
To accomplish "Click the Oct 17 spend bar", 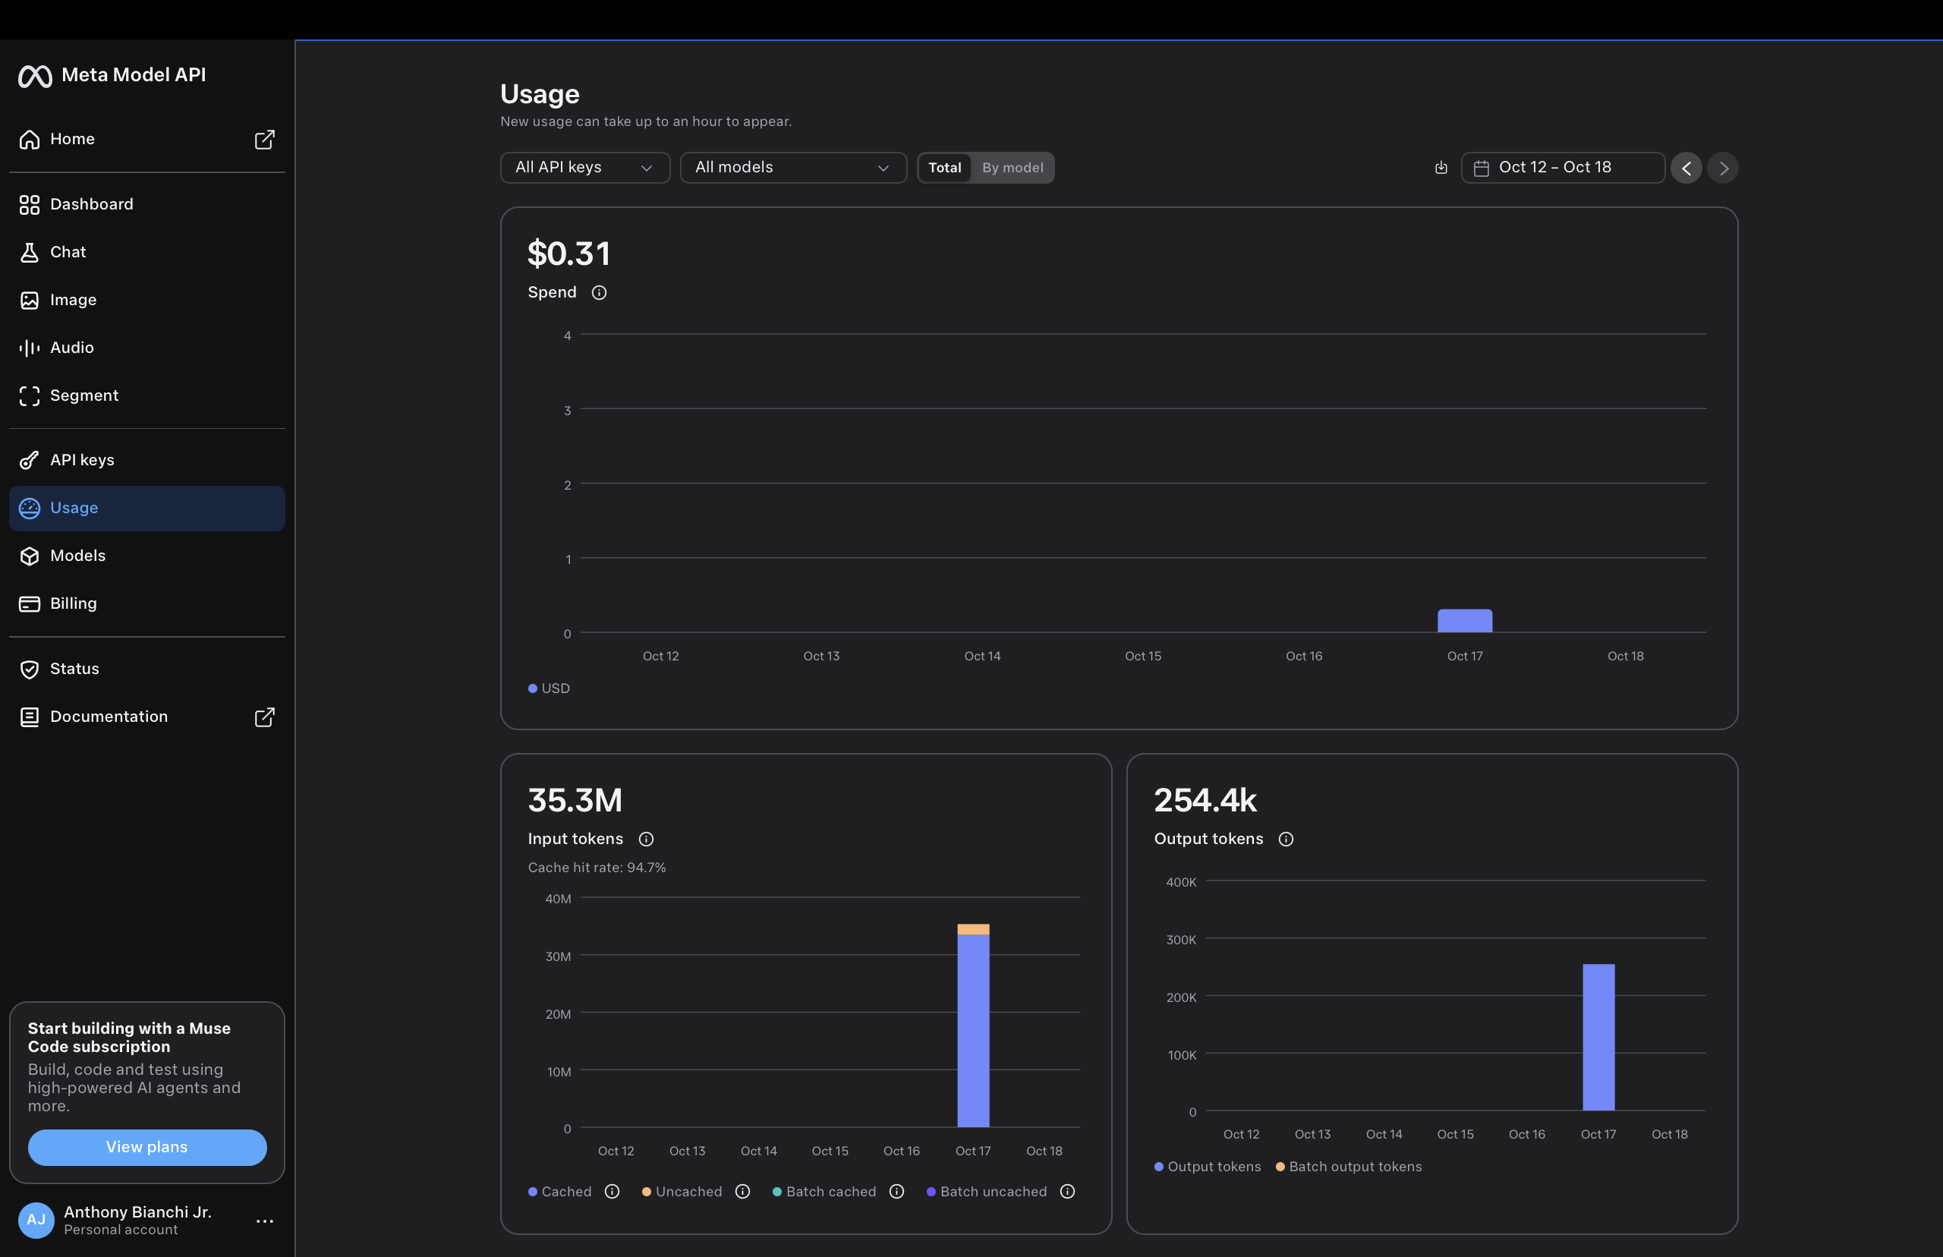I will pyautogui.click(x=1465, y=620).
